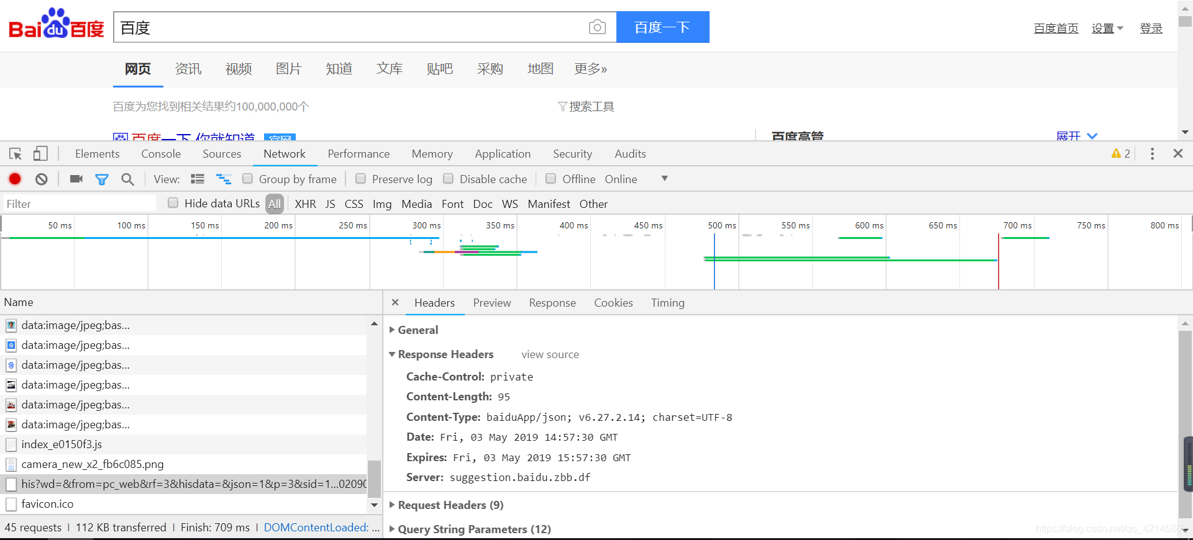Viewport: 1193px width, 540px height.
Task: Click the camera_new_x2_fb6c085.png file icon
Action: 11,464
